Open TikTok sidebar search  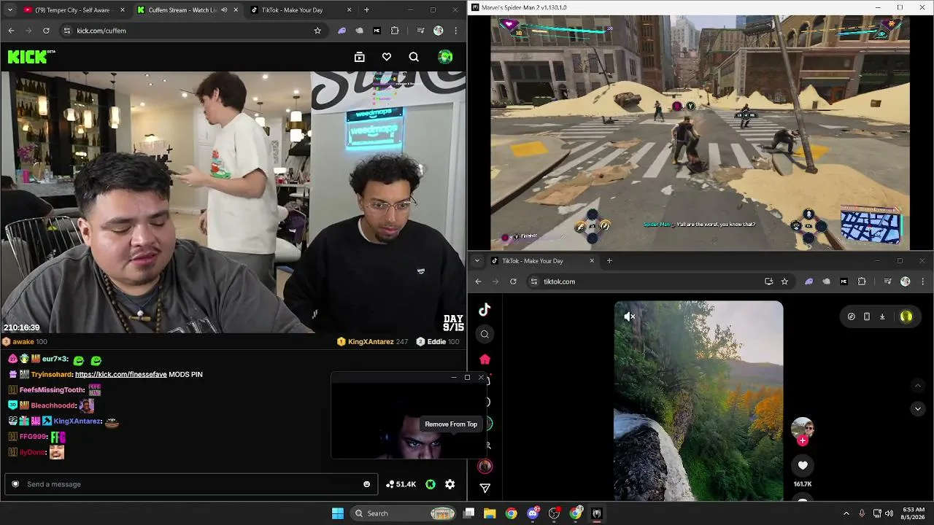(x=485, y=334)
